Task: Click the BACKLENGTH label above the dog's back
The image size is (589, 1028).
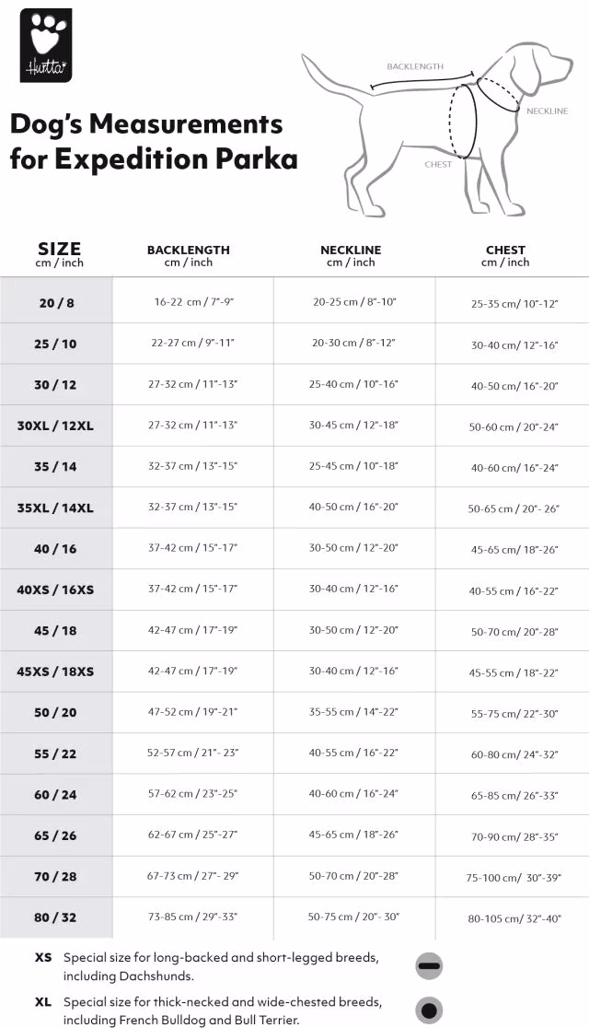Action: [x=415, y=67]
